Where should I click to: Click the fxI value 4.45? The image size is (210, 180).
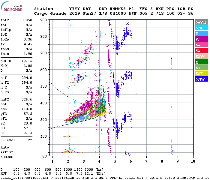28,44
